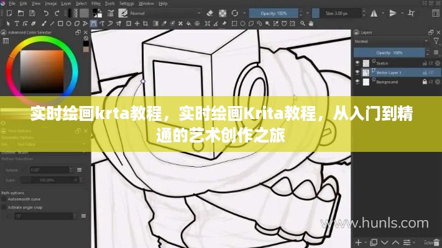Open the Layers panel options menu
This screenshot has width=442, height=248.
(x=436, y=53)
